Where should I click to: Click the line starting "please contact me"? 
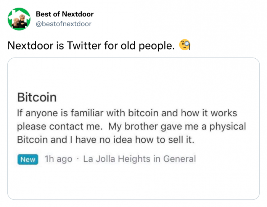[132, 126]
